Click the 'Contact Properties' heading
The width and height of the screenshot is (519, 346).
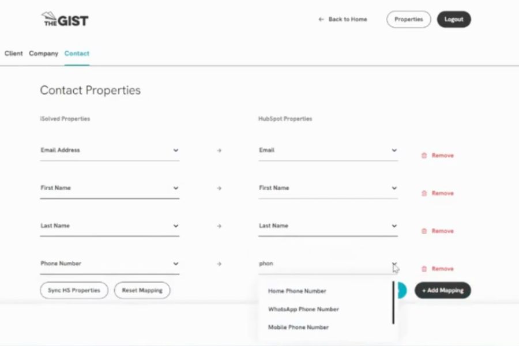91,90
